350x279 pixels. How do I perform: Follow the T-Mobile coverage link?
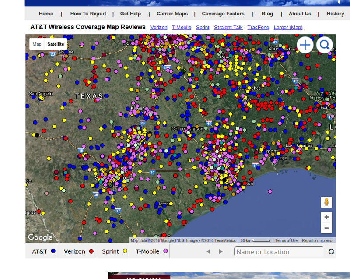point(182,28)
